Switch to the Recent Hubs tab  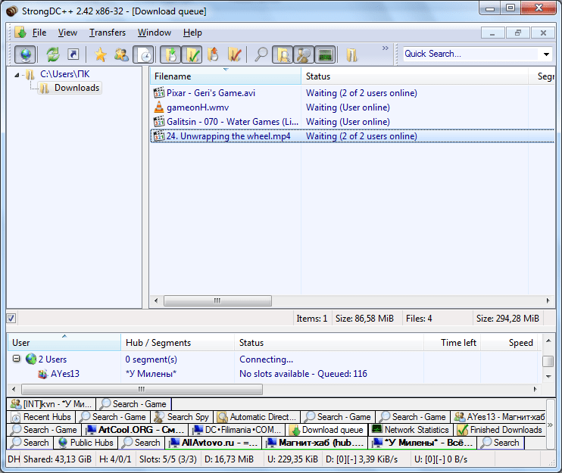click(x=41, y=417)
